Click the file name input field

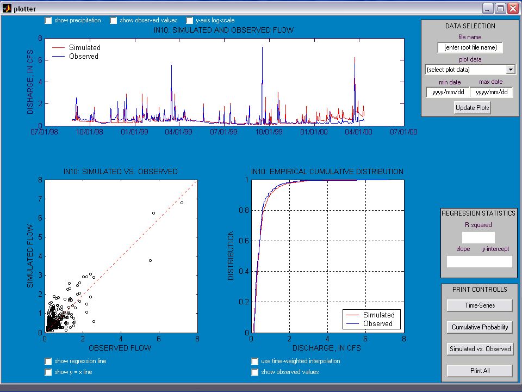(470, 47)
